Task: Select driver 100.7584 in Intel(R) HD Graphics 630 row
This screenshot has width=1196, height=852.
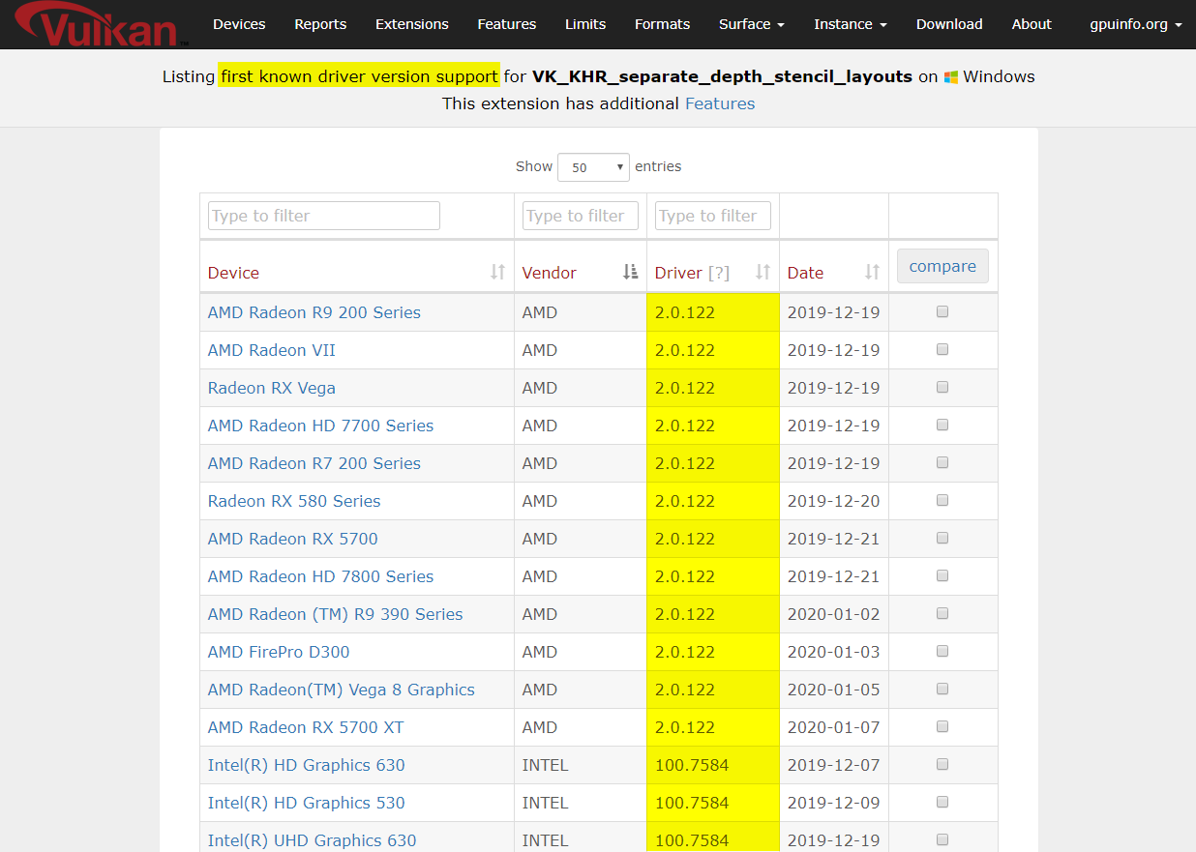Action: click(692, 765)
